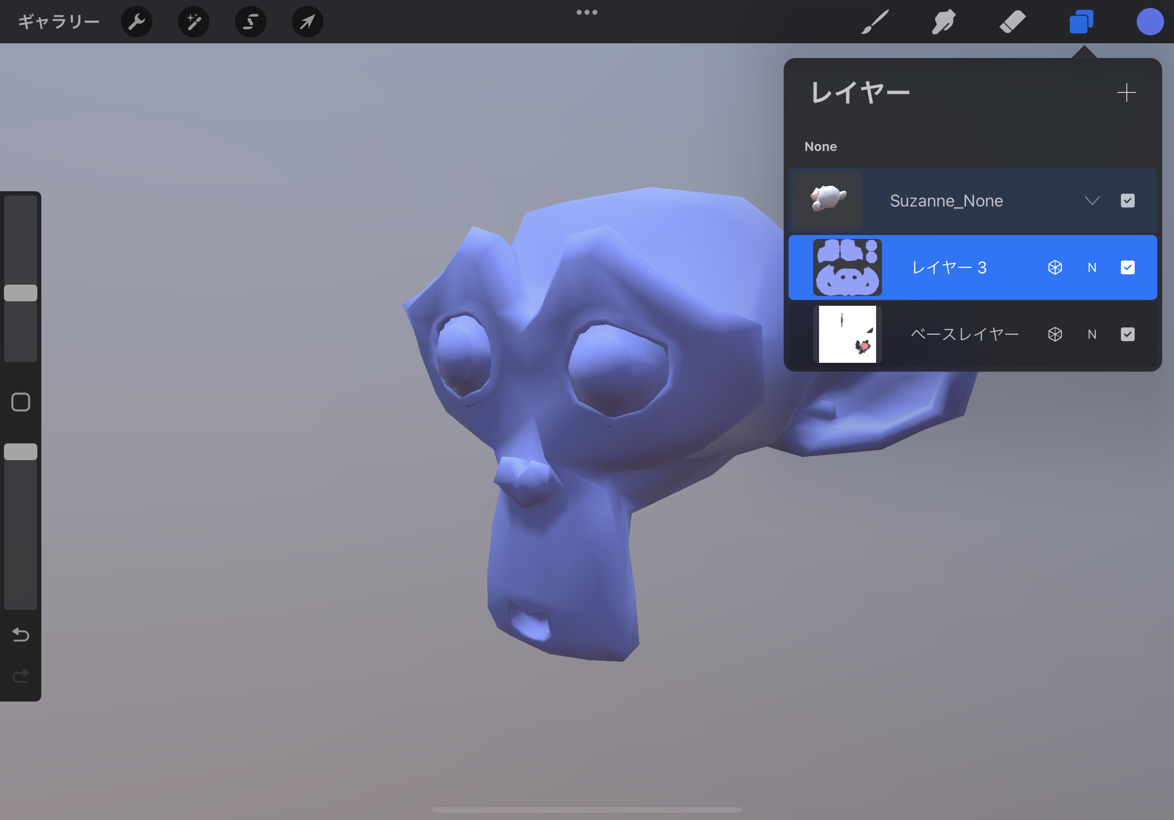
Task: Open the blend mode N of ベースレイヤー
Action: point(1092,334)
